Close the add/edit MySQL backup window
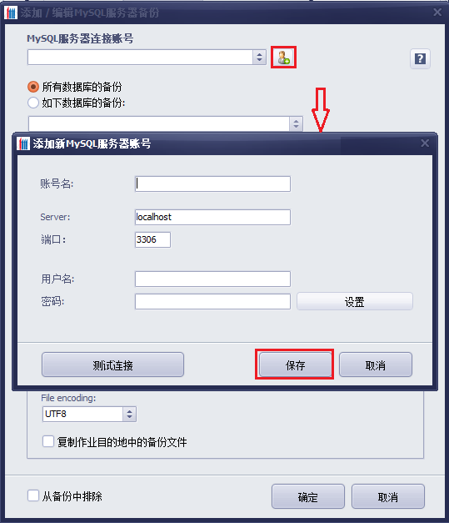The image size is (449, 523). 437,13
